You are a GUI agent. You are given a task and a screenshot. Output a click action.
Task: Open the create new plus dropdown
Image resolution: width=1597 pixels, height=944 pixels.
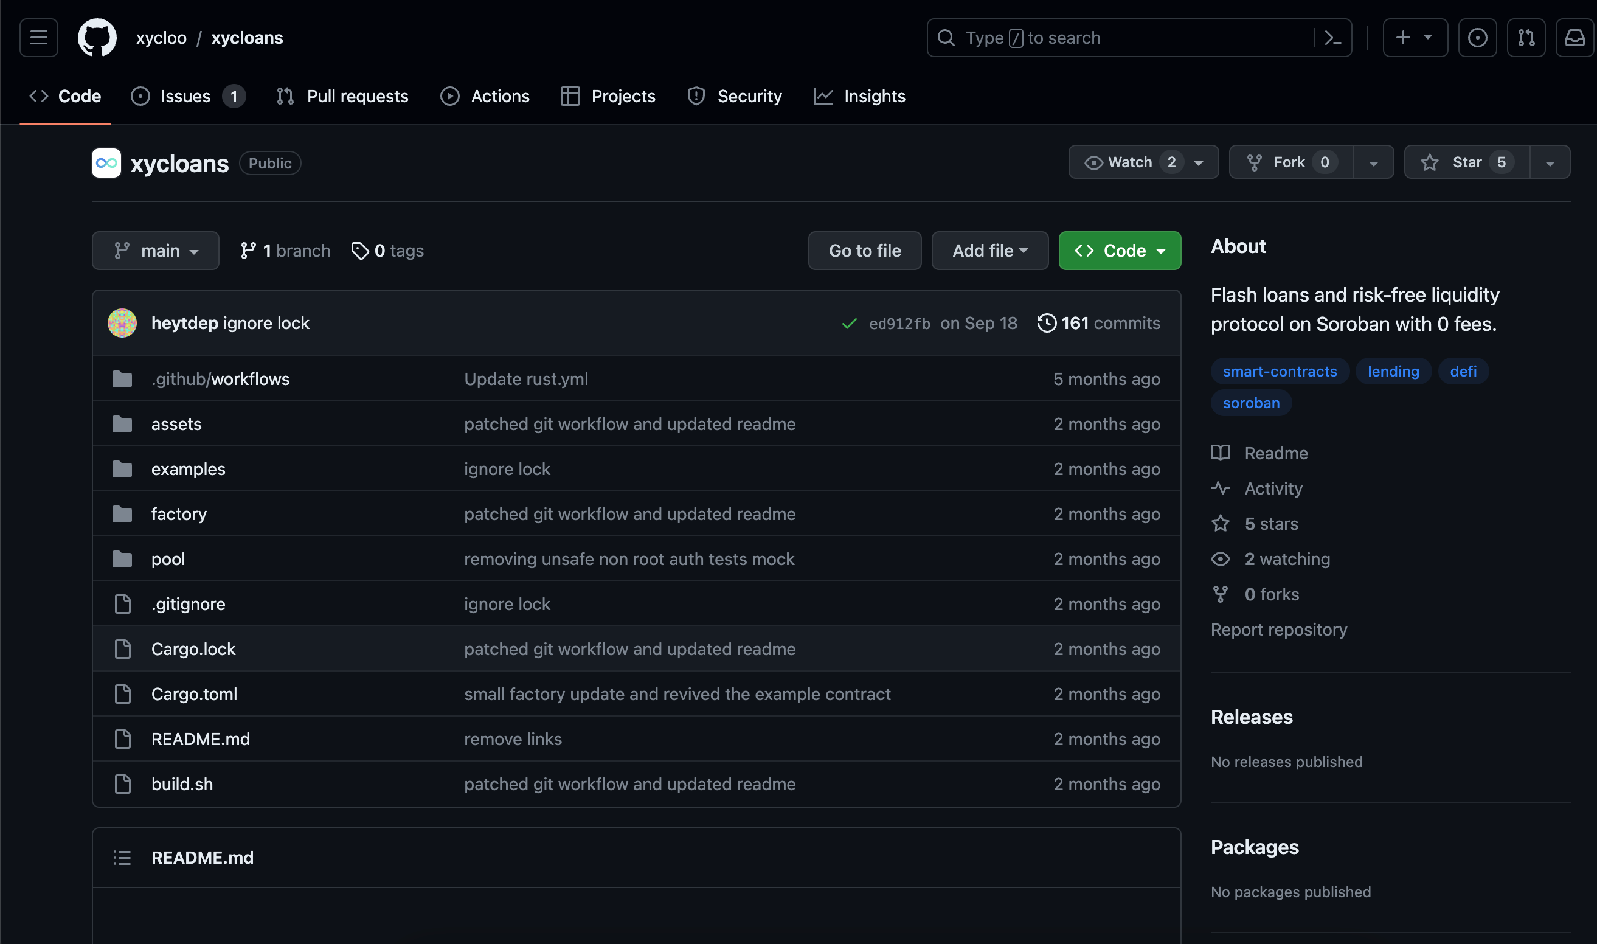(1415, 38)
